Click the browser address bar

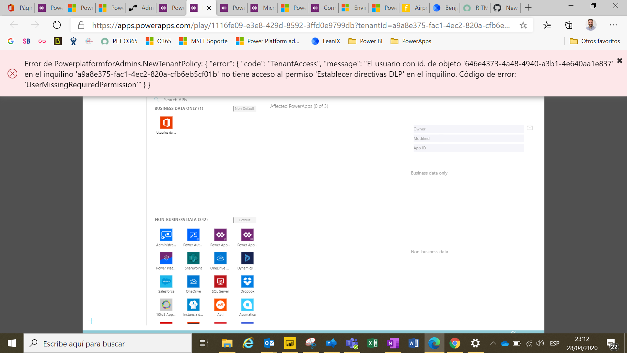tap(300, 25)
